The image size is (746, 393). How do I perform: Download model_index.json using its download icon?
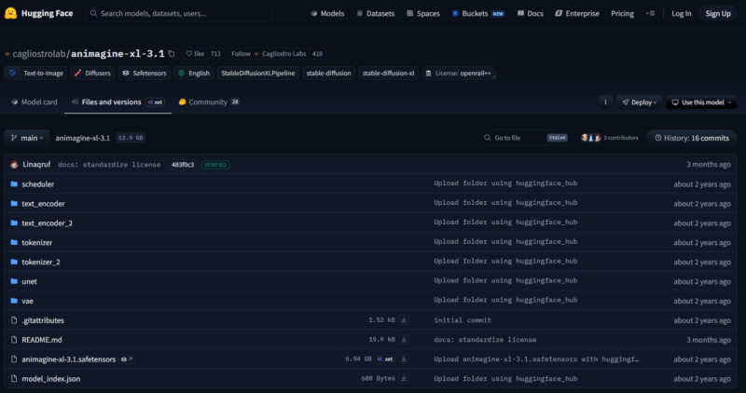click(x=404, y=379)
